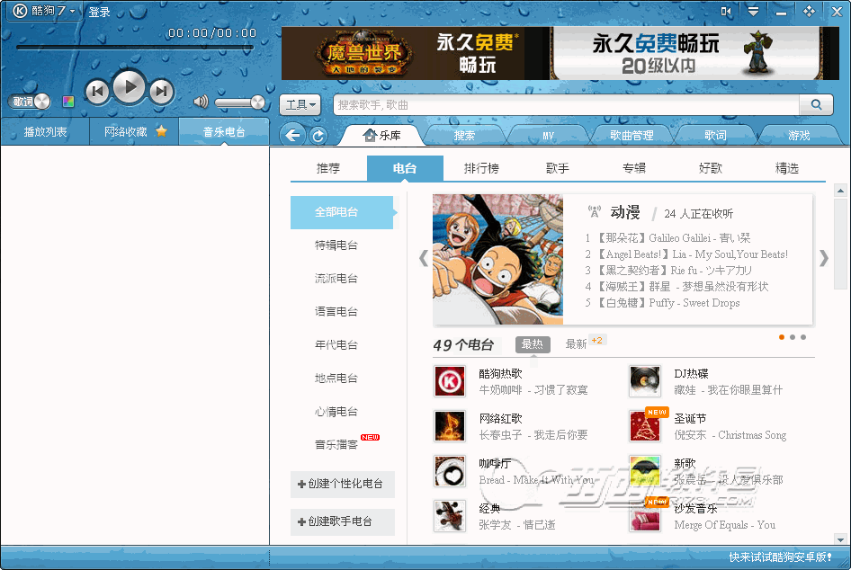The height and width of the screenshot is (570, 851).
Task: Focus the 搜索歌手, 歌曲 search field
Action: click(x=566, y=104)
